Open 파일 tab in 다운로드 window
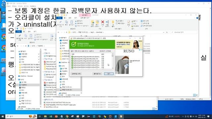 coord(19,31)
